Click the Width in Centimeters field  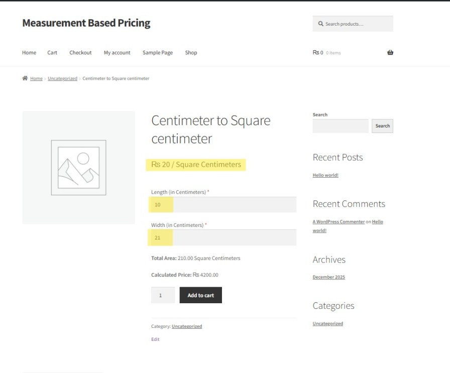[x=223, y=237]
